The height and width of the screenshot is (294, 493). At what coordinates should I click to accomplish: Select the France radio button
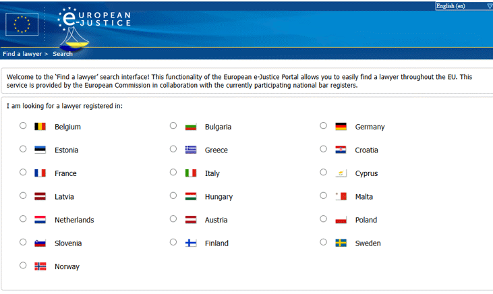click(23, 172)
